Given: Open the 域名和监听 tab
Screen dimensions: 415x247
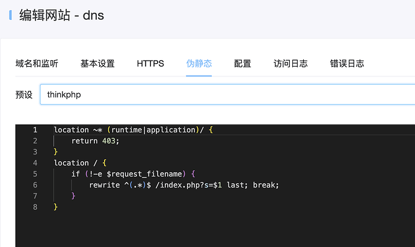Looking at the screenshot, I should 37,64.
